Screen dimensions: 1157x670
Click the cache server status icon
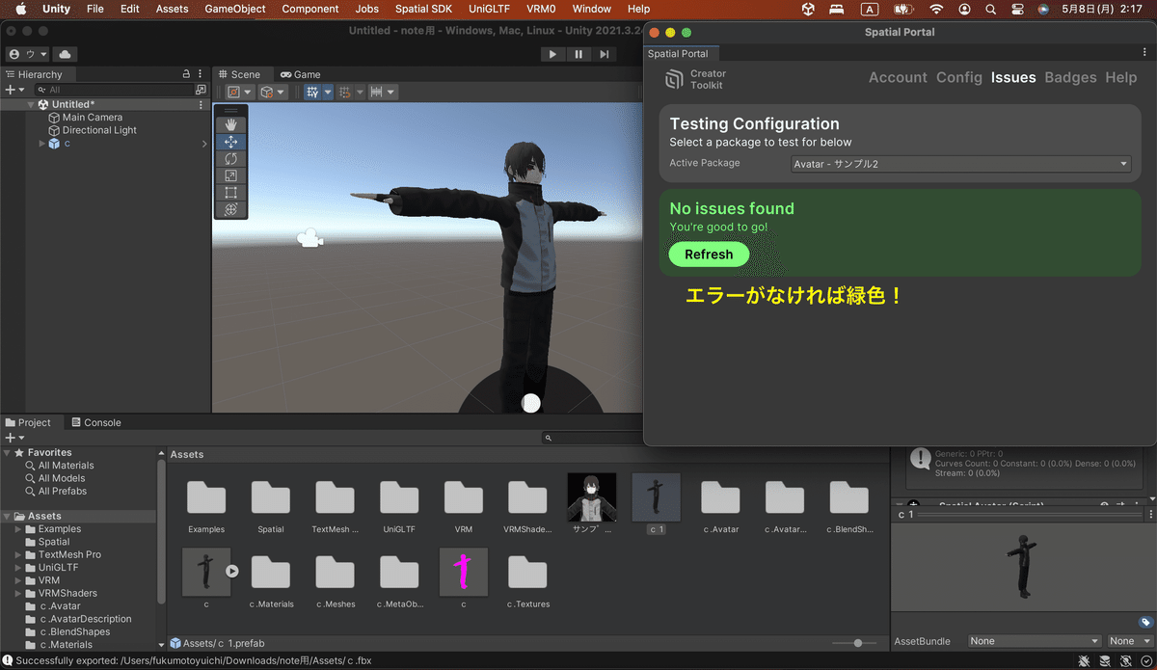point(1106,660)
